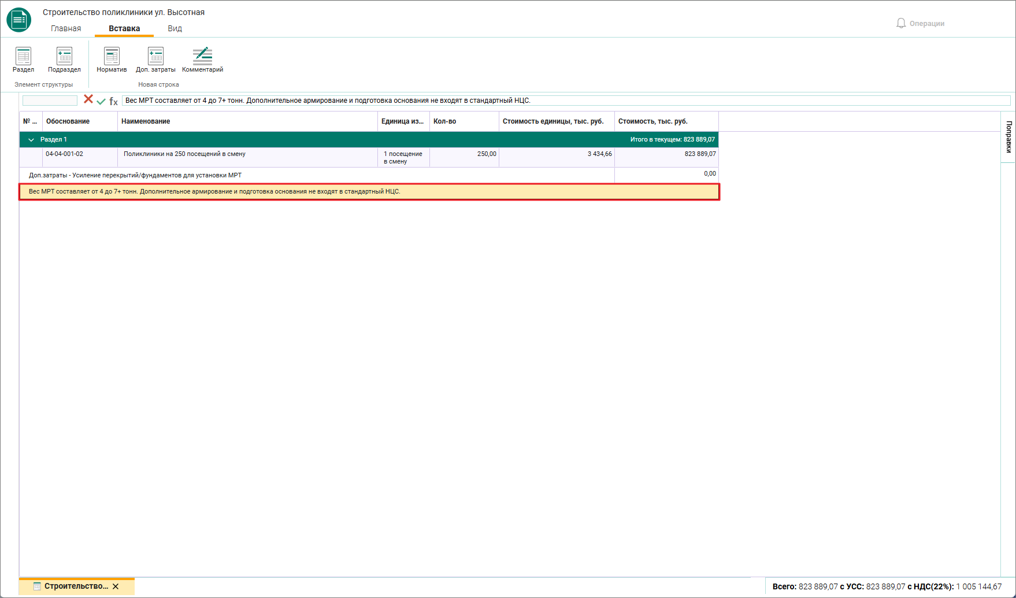Screen dimensions: 1016x598
Task: Collapse the Раздел 1 section
Action: pyautogui.click(x=31, y=140)
